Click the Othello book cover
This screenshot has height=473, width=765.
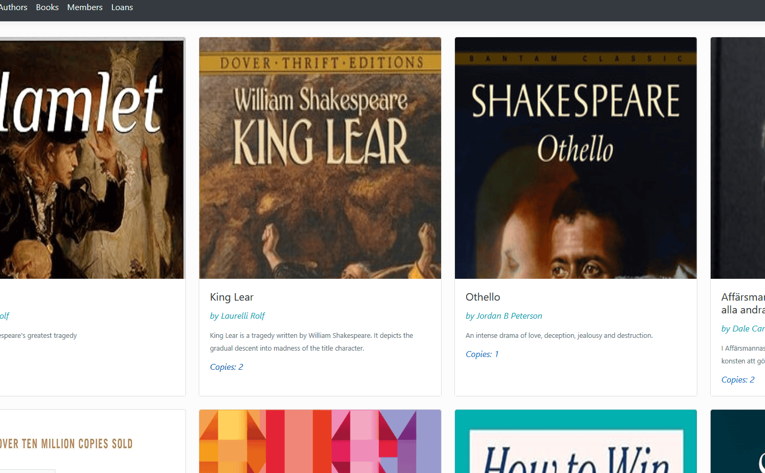coord(575,158)
